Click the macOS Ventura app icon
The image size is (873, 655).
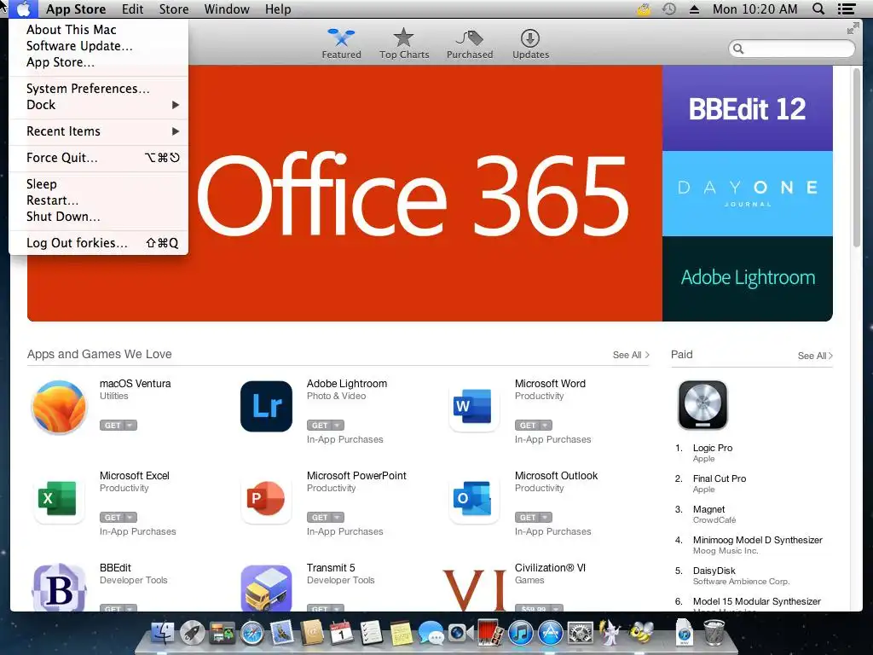point(59,407)
